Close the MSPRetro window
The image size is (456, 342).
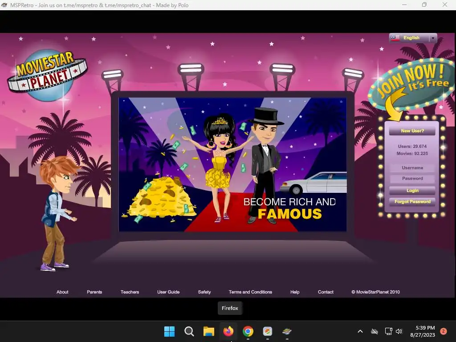[x=445, y=4]
